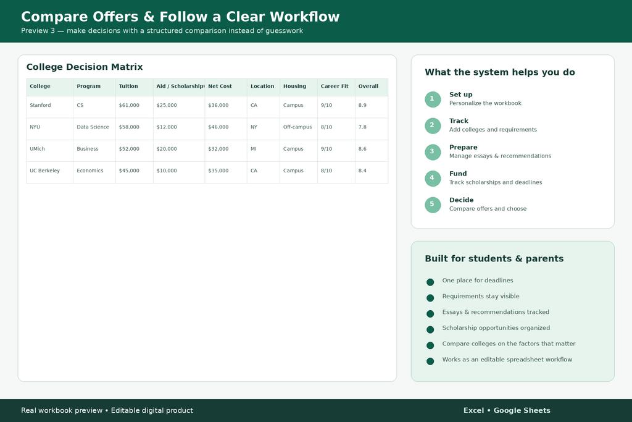Select the $12,000 aid cell
This screenshot has height=422, width=632.
click(x=179, y=129)
